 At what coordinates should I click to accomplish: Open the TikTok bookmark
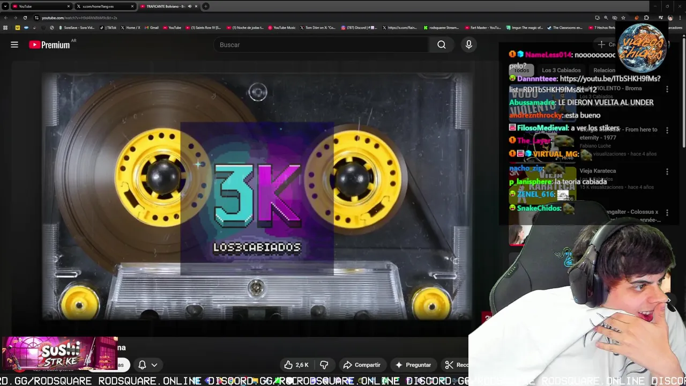point(108,27)
